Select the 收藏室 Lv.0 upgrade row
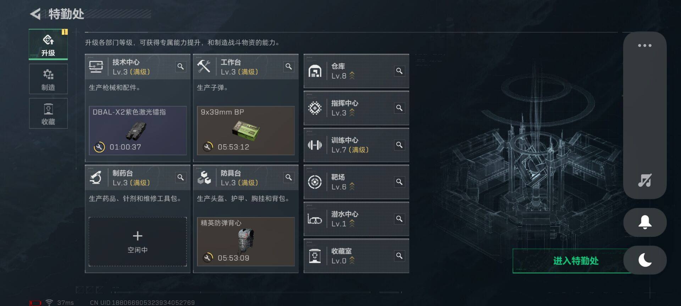 [x=356, y=256]
